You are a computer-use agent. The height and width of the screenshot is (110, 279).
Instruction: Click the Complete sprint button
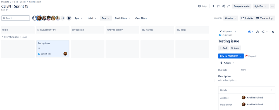point(242,6)
